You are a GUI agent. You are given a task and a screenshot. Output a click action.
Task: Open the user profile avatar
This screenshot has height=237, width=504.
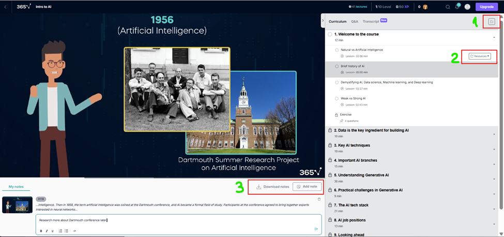coord(467,7)
